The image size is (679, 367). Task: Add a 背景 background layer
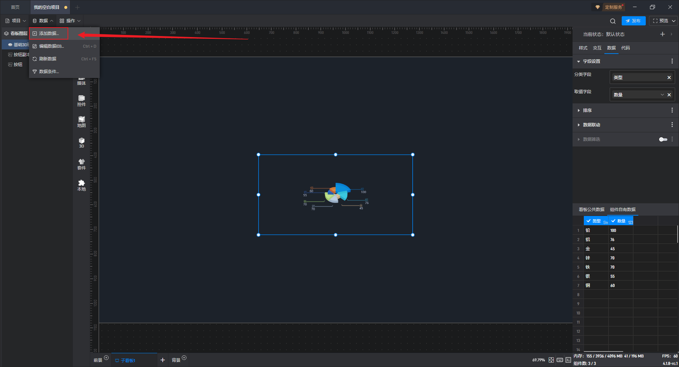pos(184,358)
